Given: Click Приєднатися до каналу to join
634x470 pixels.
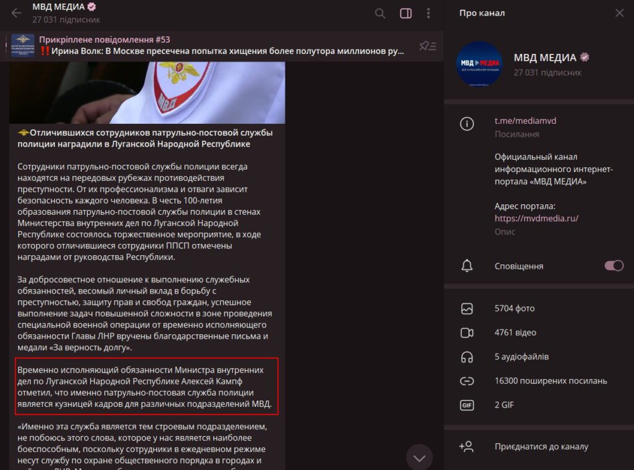Looking at the screenshot, I should 541,446.
